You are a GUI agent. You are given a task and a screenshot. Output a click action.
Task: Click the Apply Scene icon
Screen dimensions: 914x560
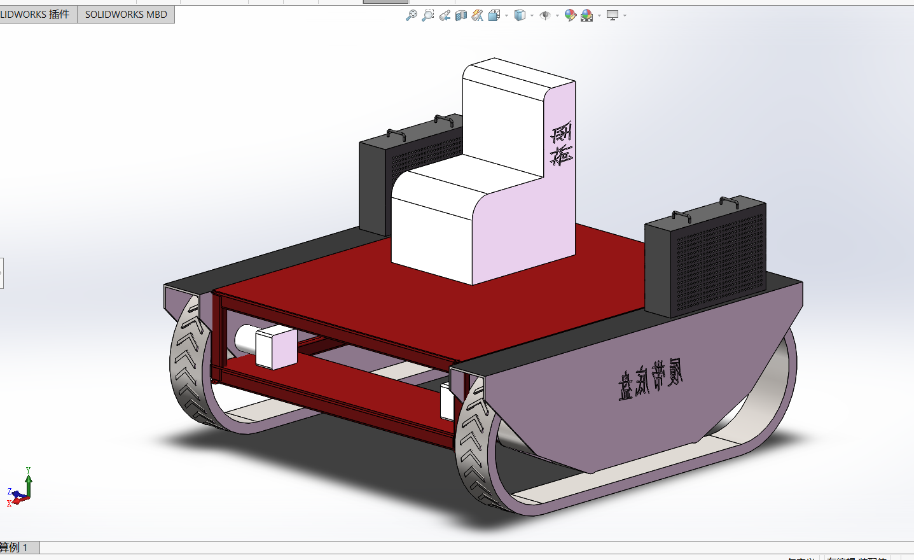586,15
